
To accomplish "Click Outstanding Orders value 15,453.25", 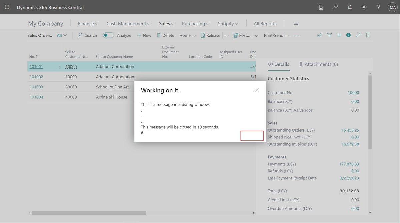I will coord(350,130).
